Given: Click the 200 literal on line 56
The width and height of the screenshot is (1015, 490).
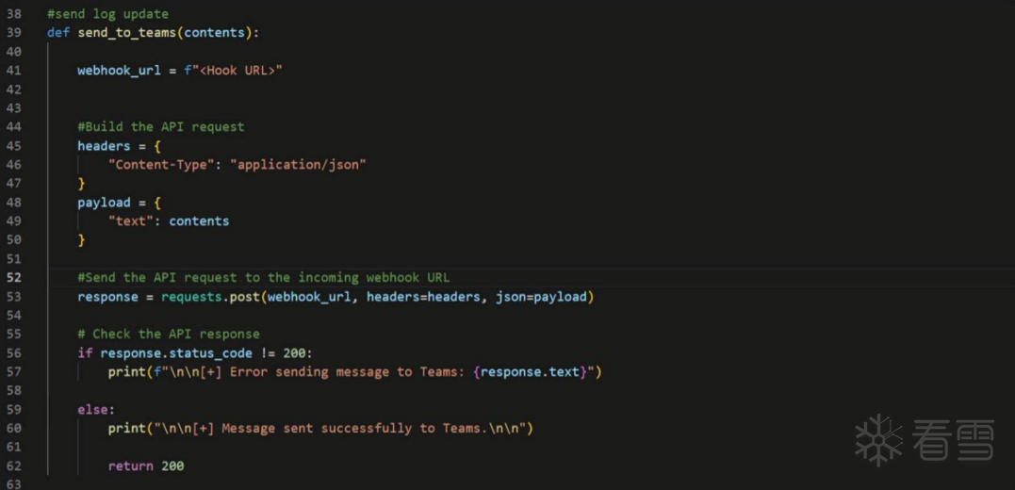Looking at the screenshot, I should pyautogui.click(x=295, y=352).
